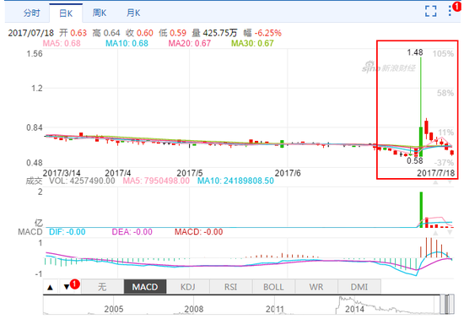
Task: Click the volume MA5: 7950498.00 label
Action: click(156, 181)
